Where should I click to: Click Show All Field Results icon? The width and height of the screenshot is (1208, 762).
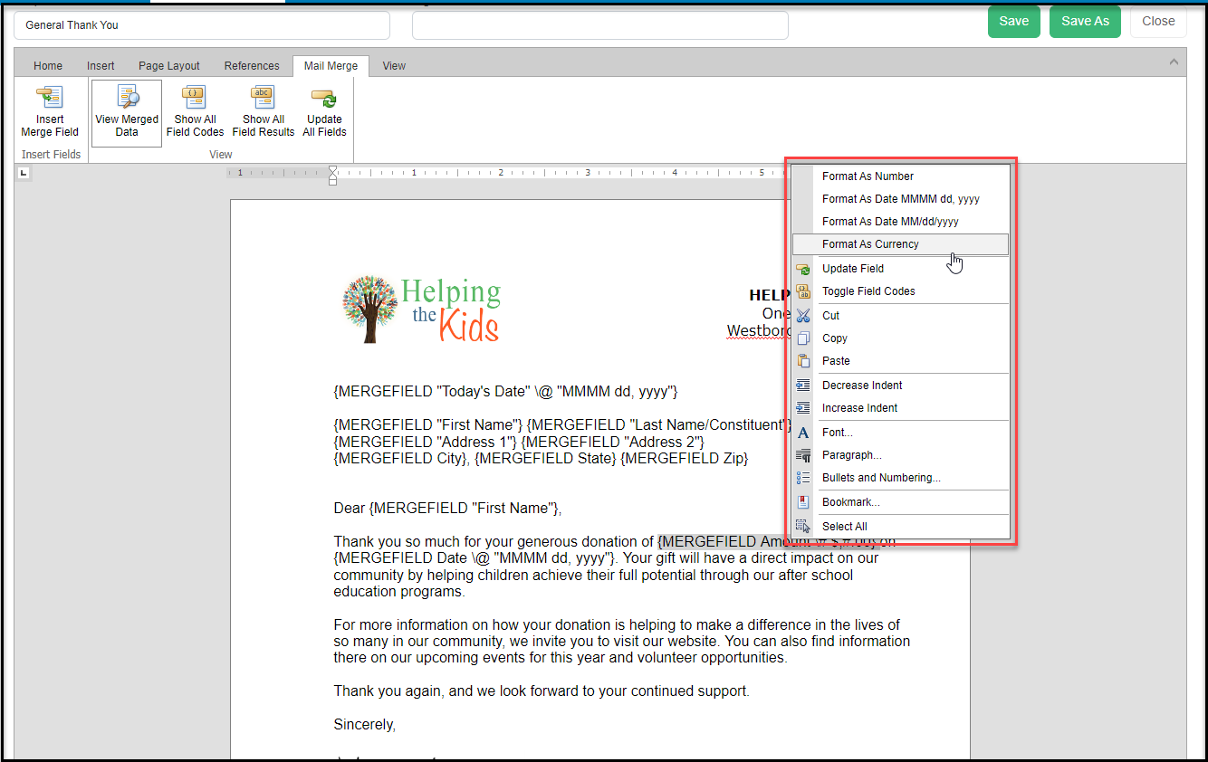click(x=264, y=98)
